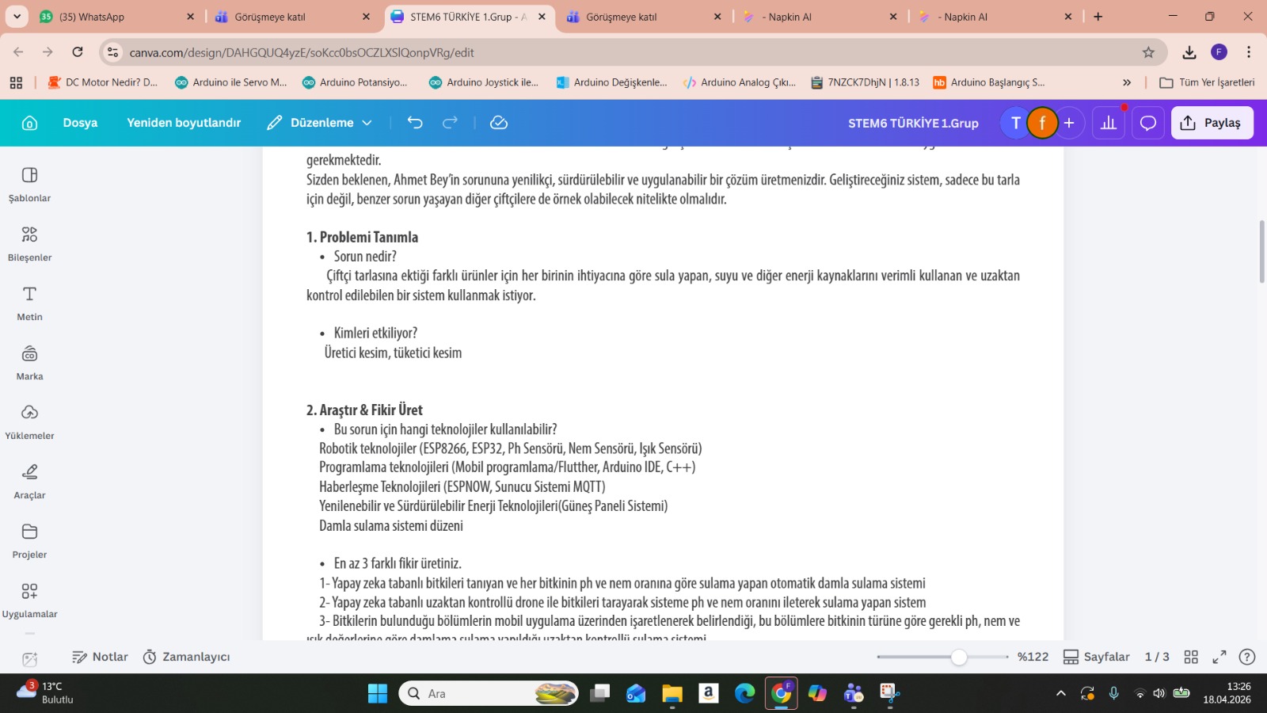Select the Metin text tool

tap(29, 303)
